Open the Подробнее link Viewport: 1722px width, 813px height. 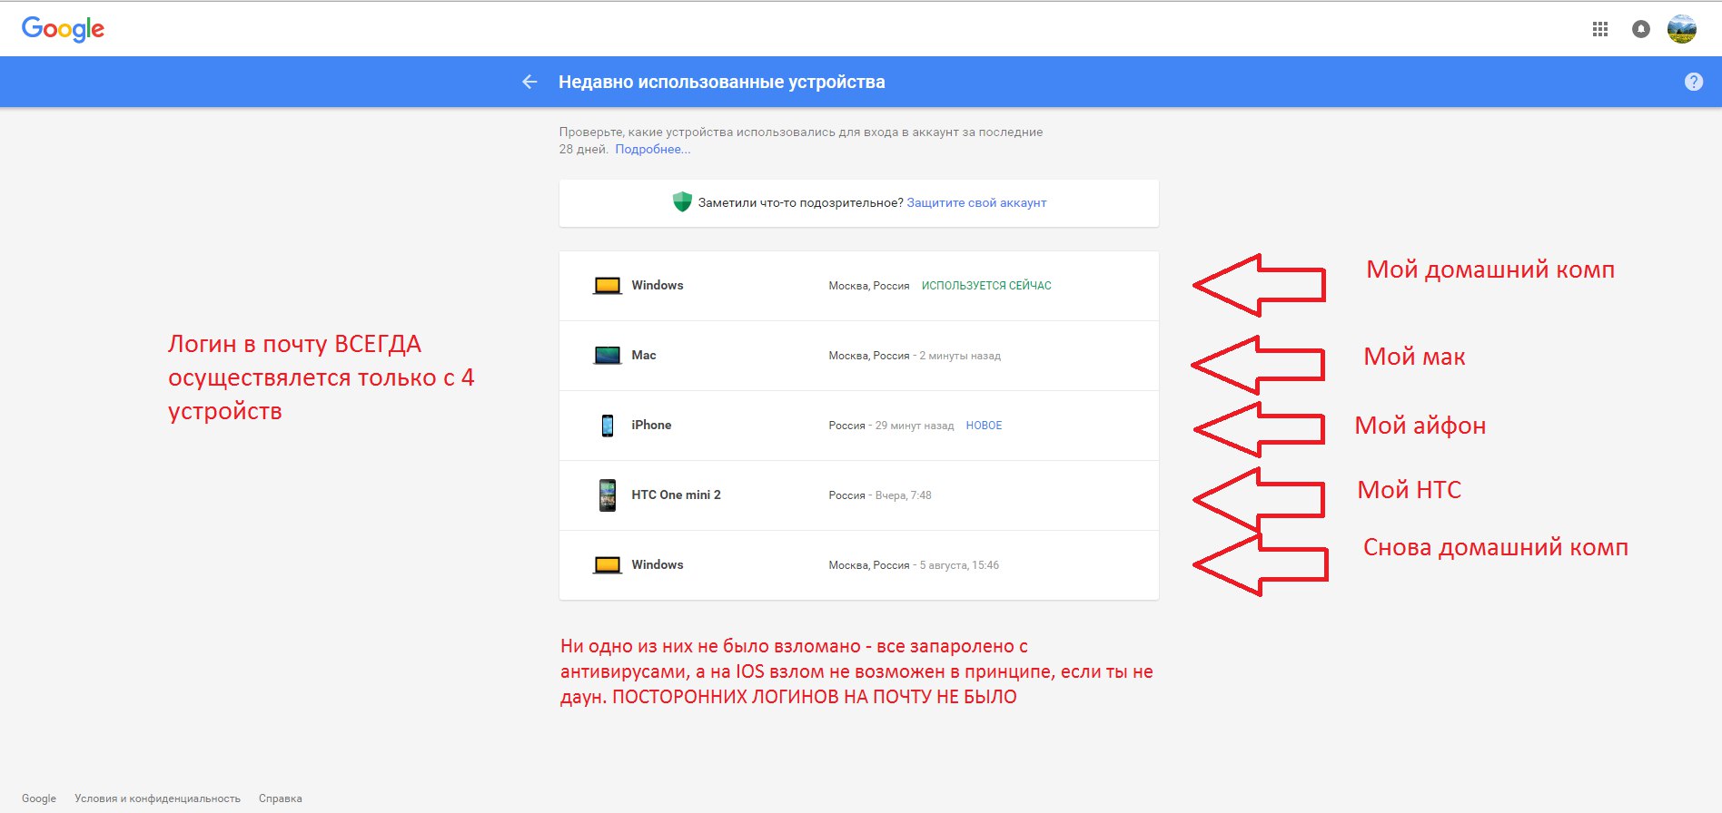point(652,150)
